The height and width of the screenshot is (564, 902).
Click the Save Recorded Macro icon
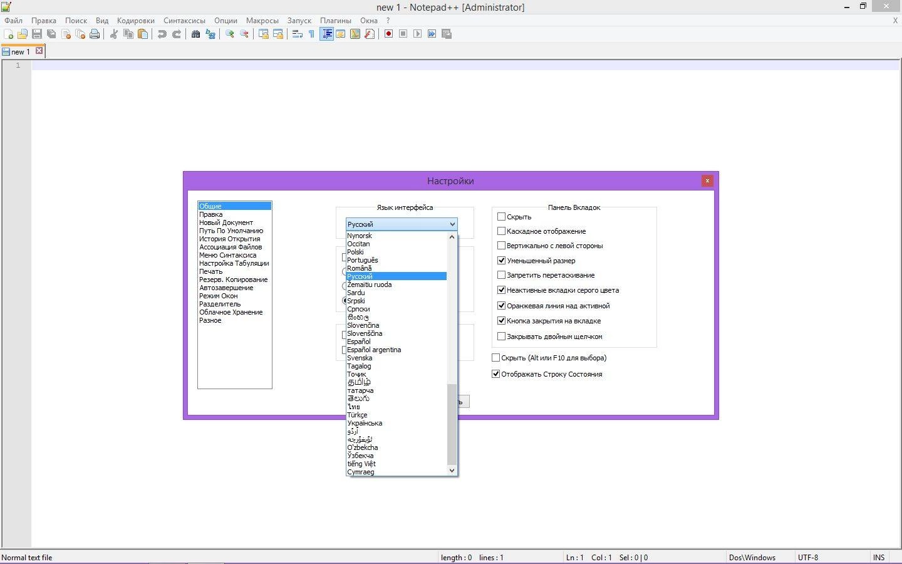pyautogui.click(x=447, y=34)
